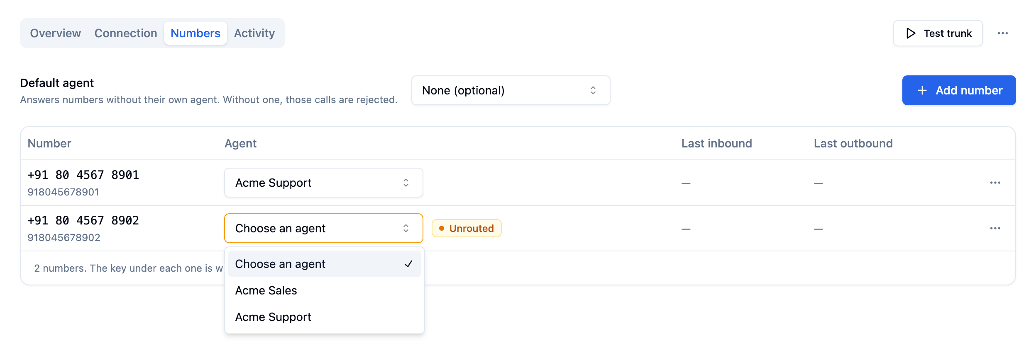This screenshot has width=1036, height=357.
Task: Switch to the Overview tab
Action: (55, 33)
